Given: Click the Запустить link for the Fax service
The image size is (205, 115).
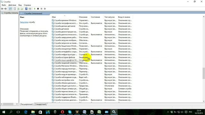Looking at the screenshot, I should pos(24,22).
